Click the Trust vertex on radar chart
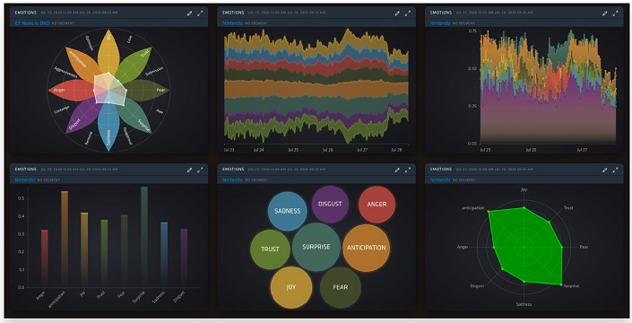This screenshot has width=632, height=323. point(549,222)
